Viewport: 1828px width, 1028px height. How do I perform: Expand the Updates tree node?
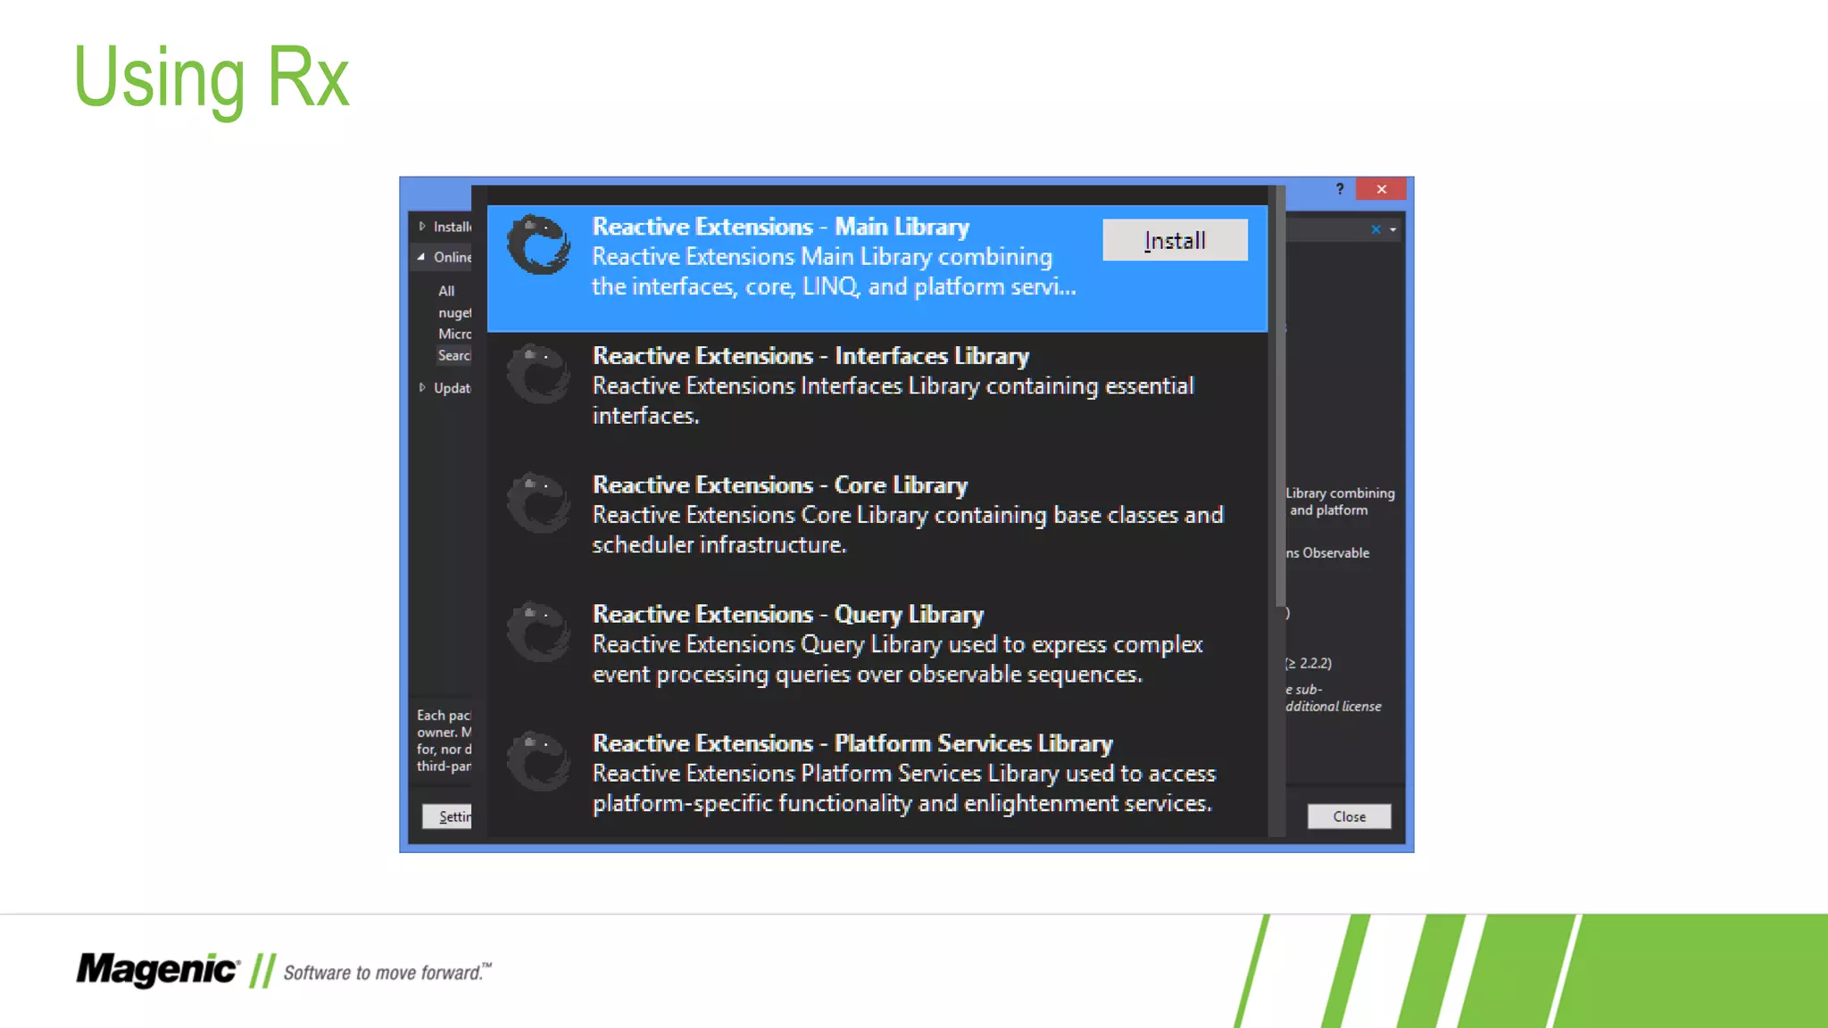coord(422,388)
